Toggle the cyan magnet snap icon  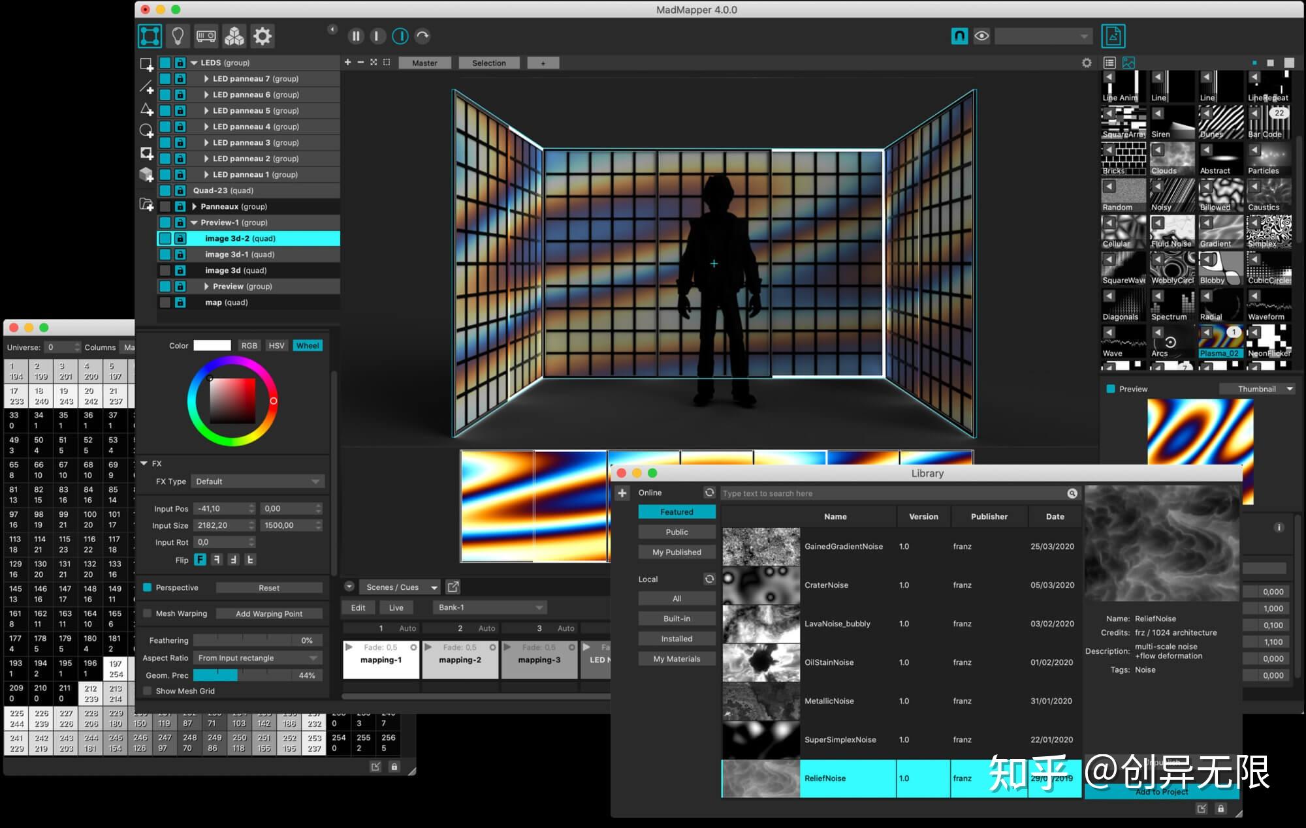click(x=959, y=36)
